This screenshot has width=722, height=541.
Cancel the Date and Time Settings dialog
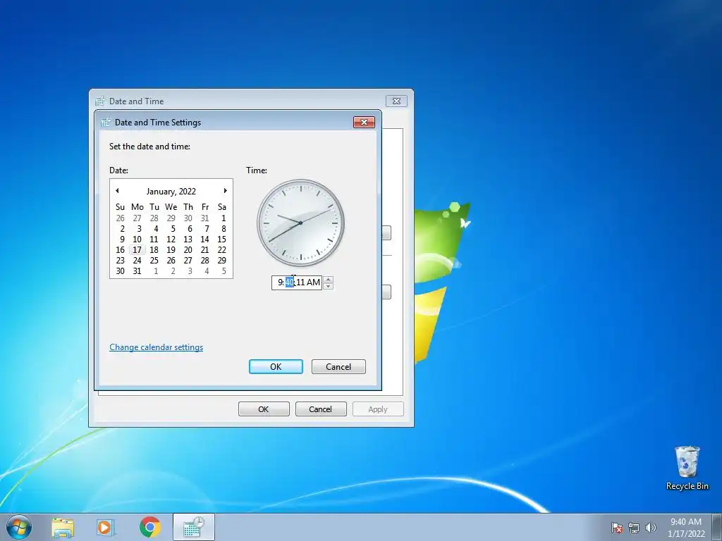click(x=338, y=366)
